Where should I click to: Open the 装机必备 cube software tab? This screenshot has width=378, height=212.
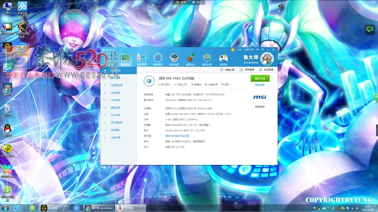click(207, 59)
